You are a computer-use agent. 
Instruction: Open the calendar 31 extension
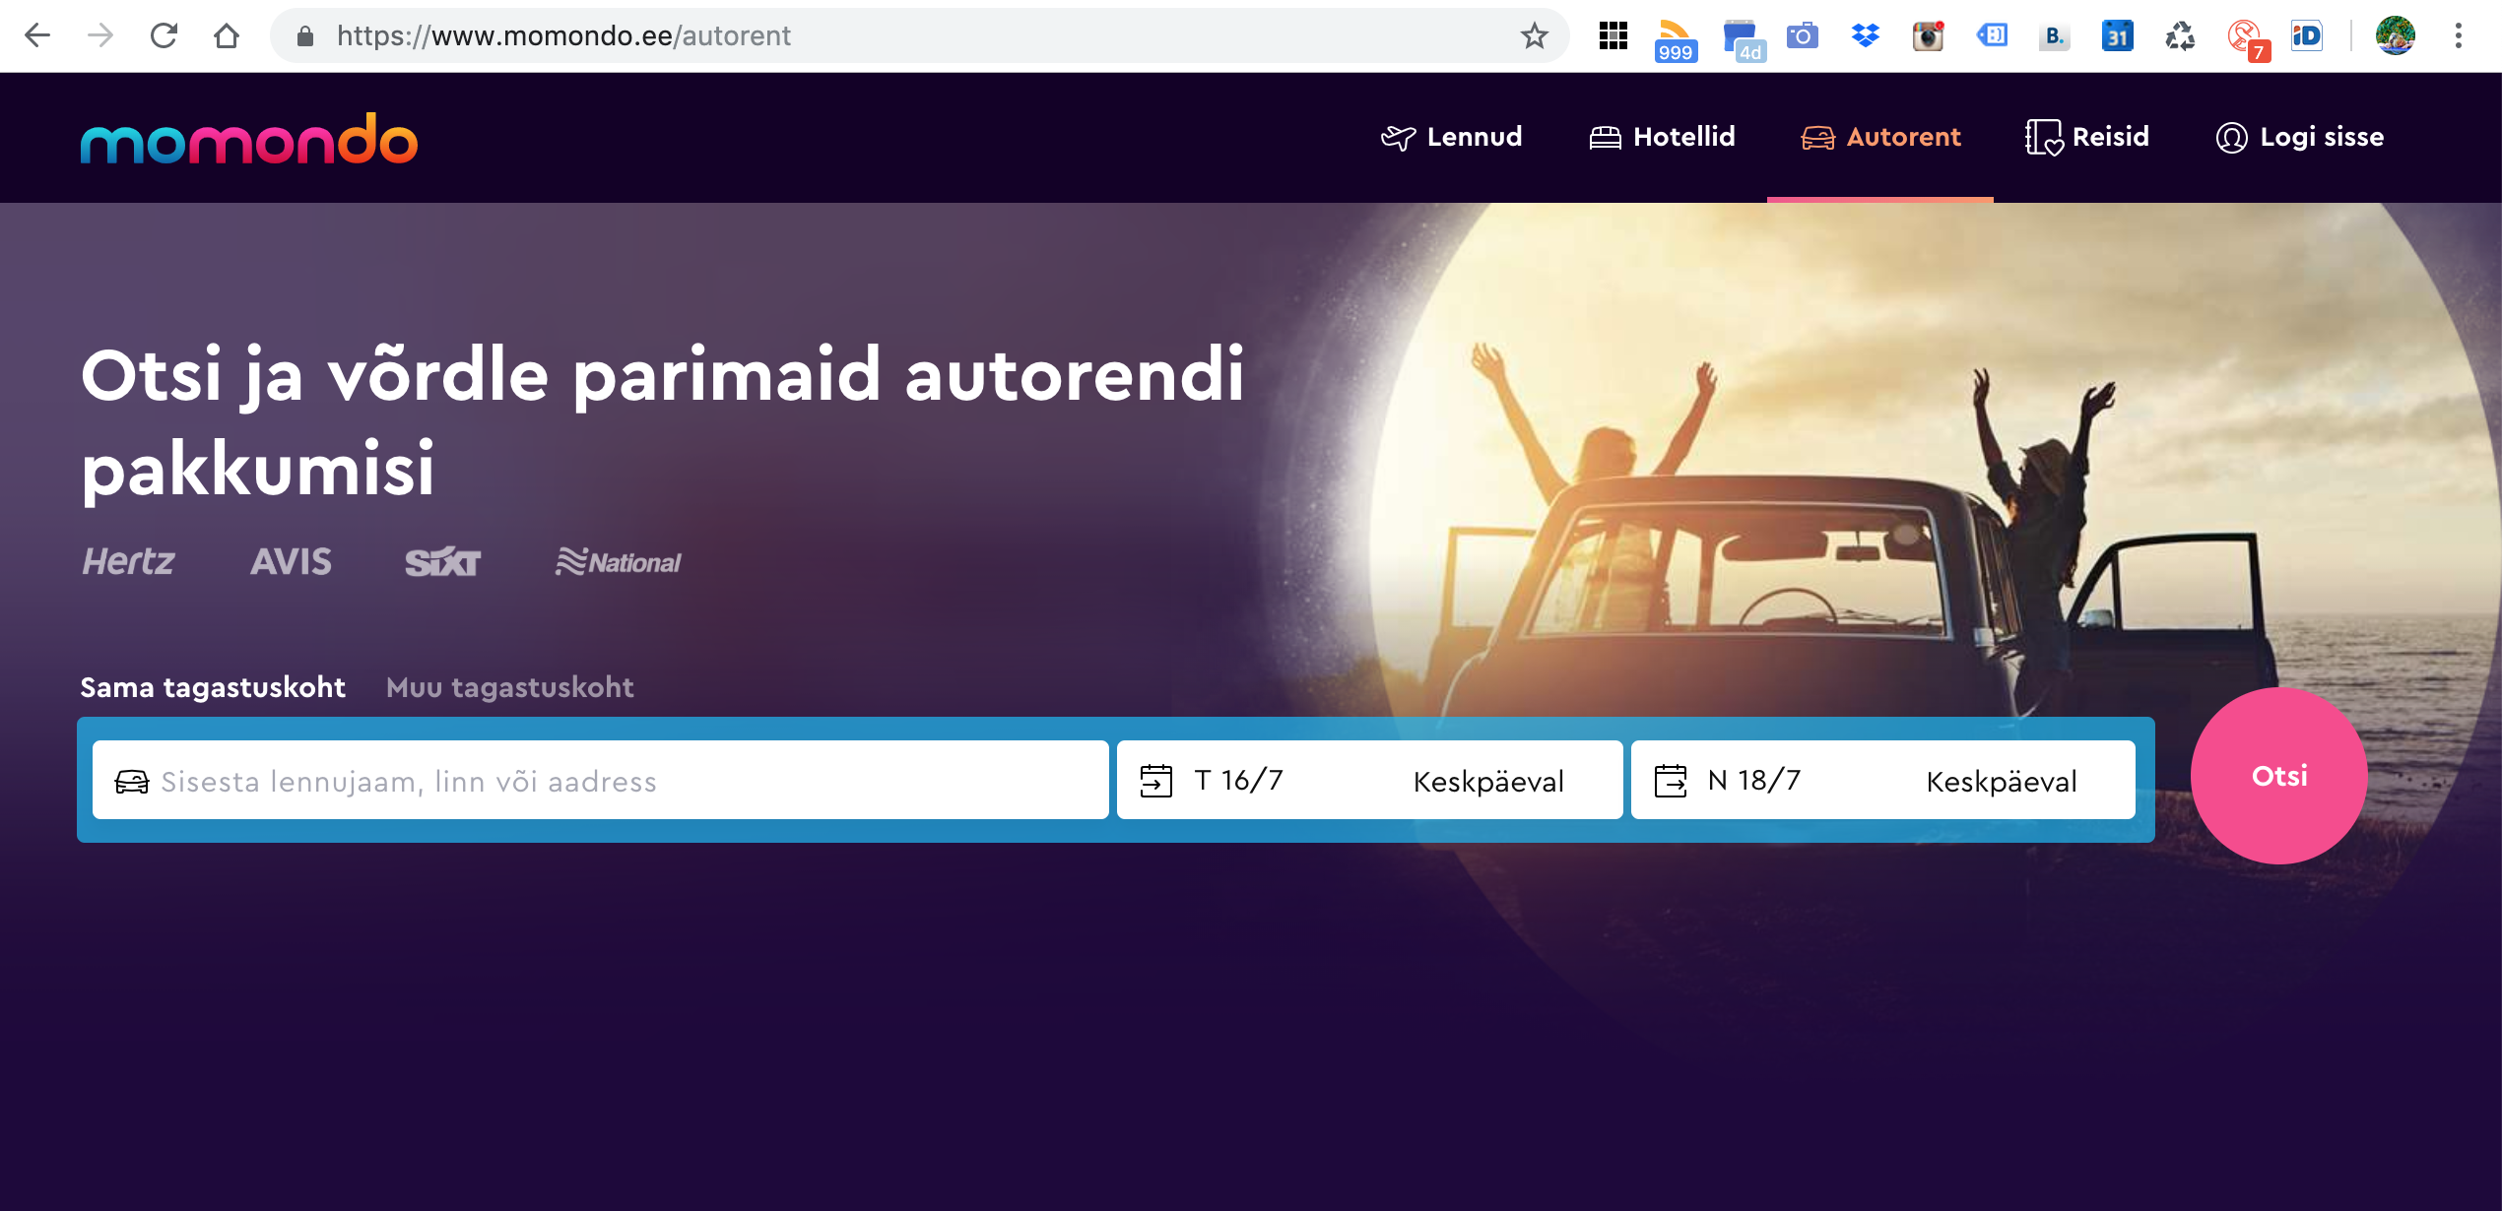point(2117,36)
